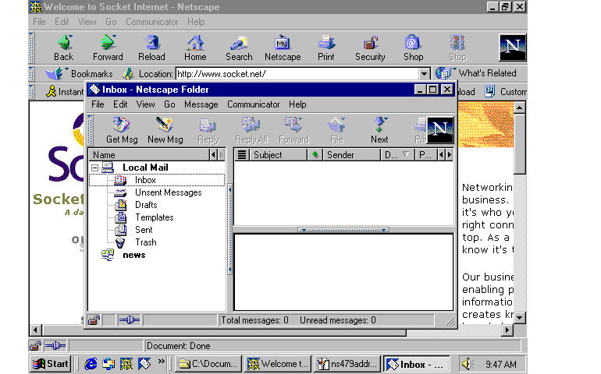
Task: Go Home in Netscape browser
Action: tap(195, 48)
